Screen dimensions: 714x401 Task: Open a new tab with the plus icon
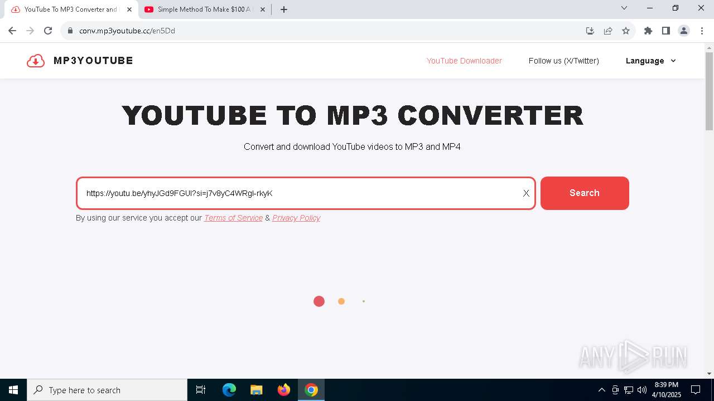tap(284, 9)
